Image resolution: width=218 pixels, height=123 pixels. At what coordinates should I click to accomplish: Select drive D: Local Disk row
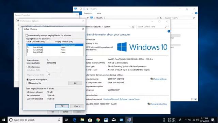55,47
